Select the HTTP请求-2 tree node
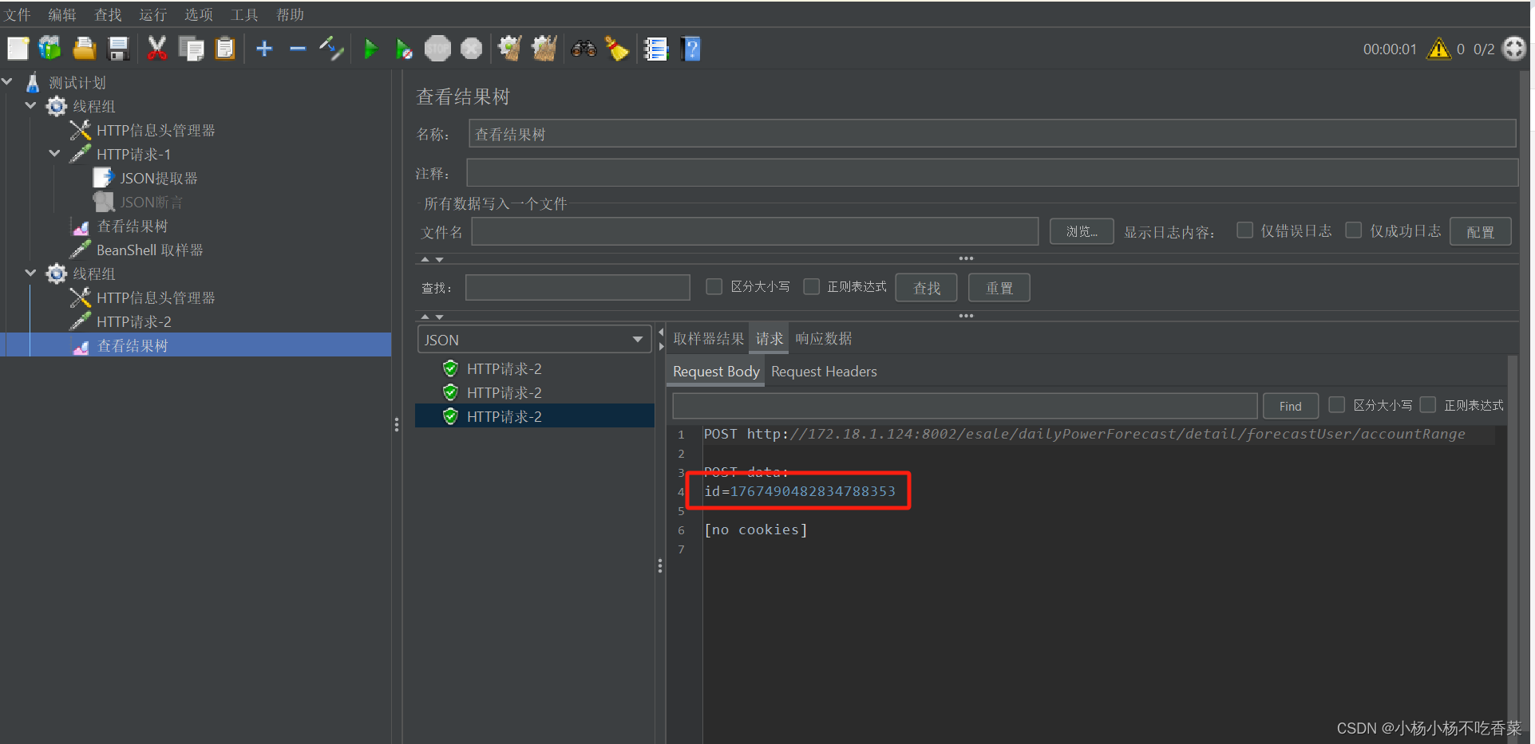The image size is (1535, 744). (x=134, y=321)
